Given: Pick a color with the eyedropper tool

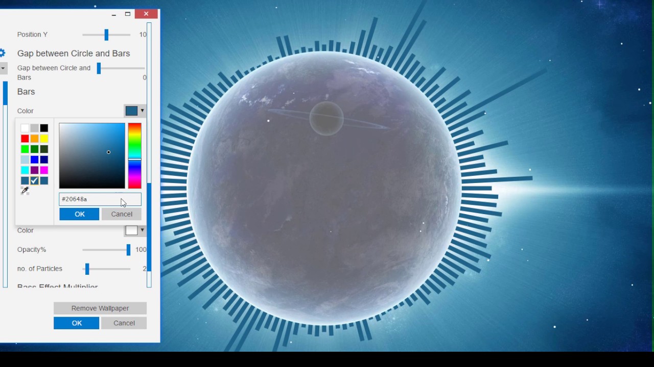Looking at the screenshot, I should (x=25, y=191).
